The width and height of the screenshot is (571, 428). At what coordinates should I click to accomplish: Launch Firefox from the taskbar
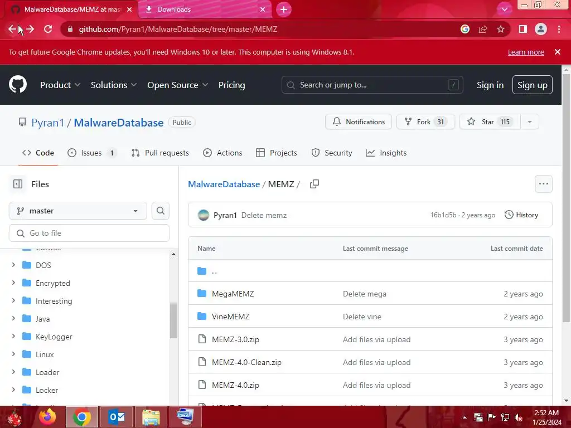click(48, 417)
